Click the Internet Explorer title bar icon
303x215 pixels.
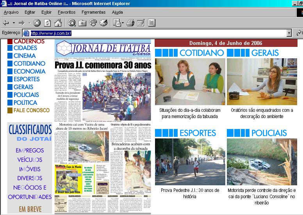pyautogui.click(x=4, y=4)
